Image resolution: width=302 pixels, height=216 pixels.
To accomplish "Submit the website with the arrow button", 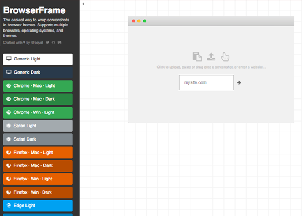I will (x=239, y=82).
